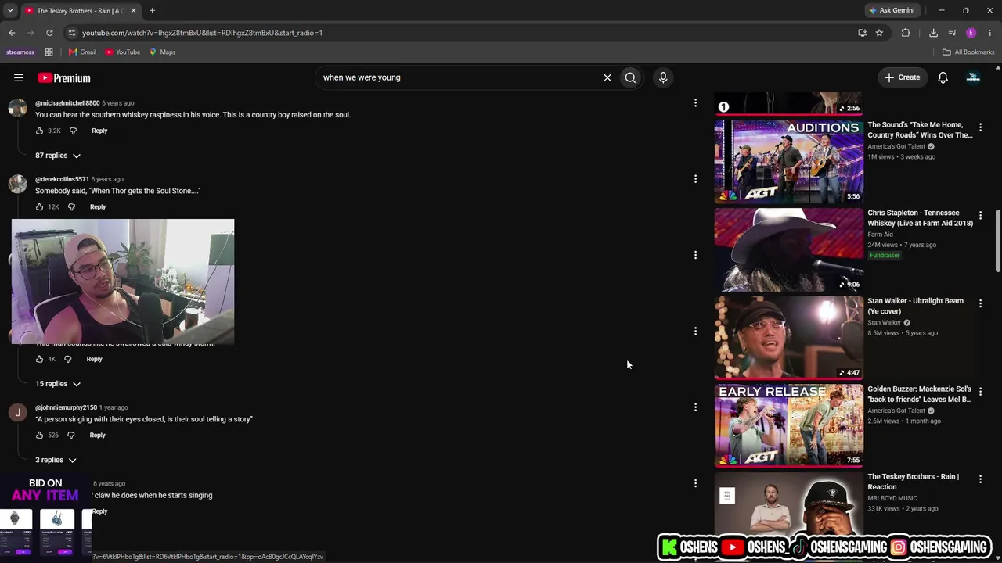Expand the 3 replies thread

tap(56, 461)
